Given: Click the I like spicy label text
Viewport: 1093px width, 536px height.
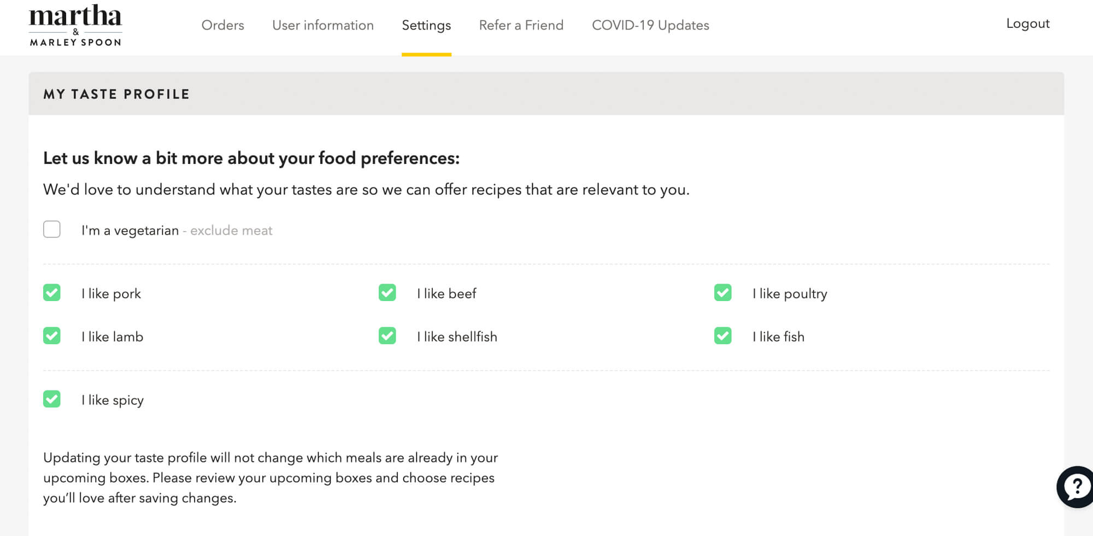Looking at the screenshot, I should point(112,399).
